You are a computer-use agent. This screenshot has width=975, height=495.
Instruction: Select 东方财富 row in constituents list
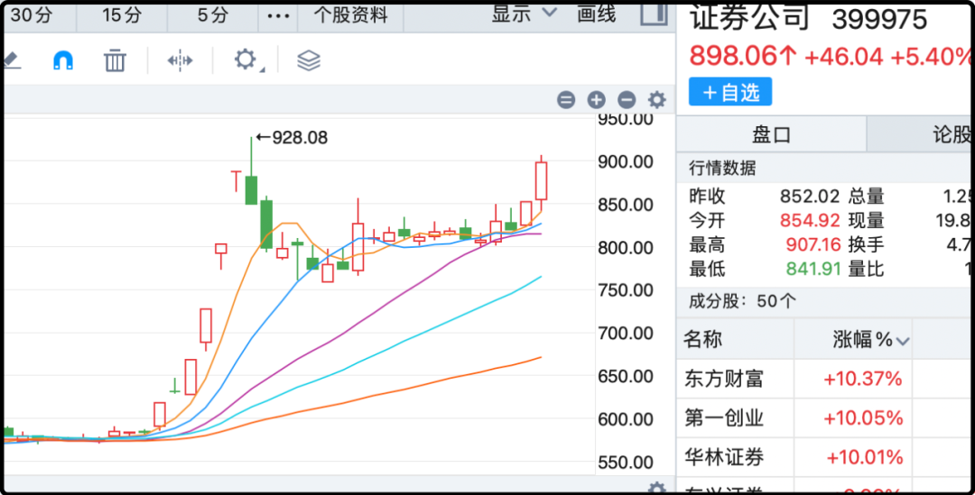[724, 379]
